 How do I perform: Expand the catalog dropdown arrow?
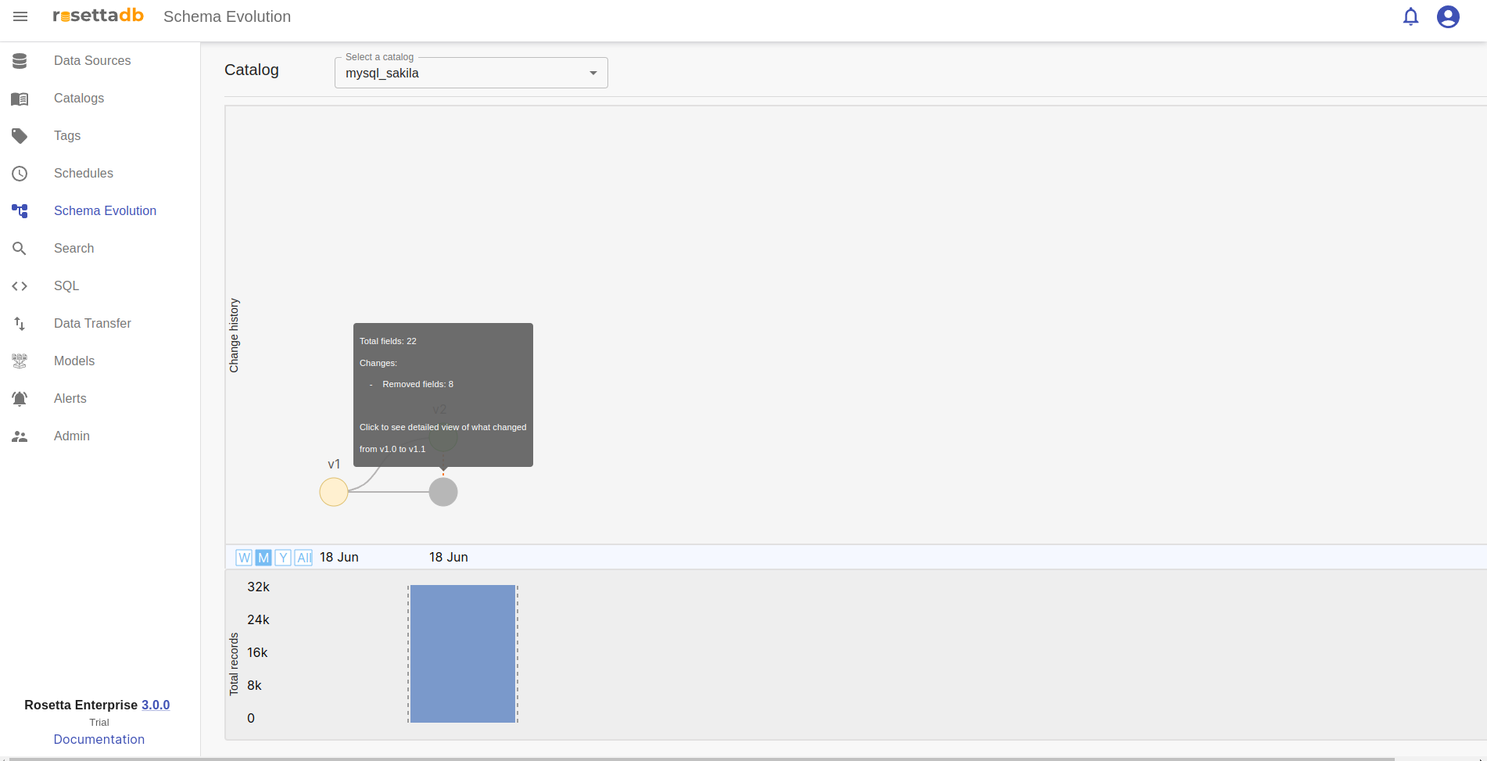click(593, 73)
